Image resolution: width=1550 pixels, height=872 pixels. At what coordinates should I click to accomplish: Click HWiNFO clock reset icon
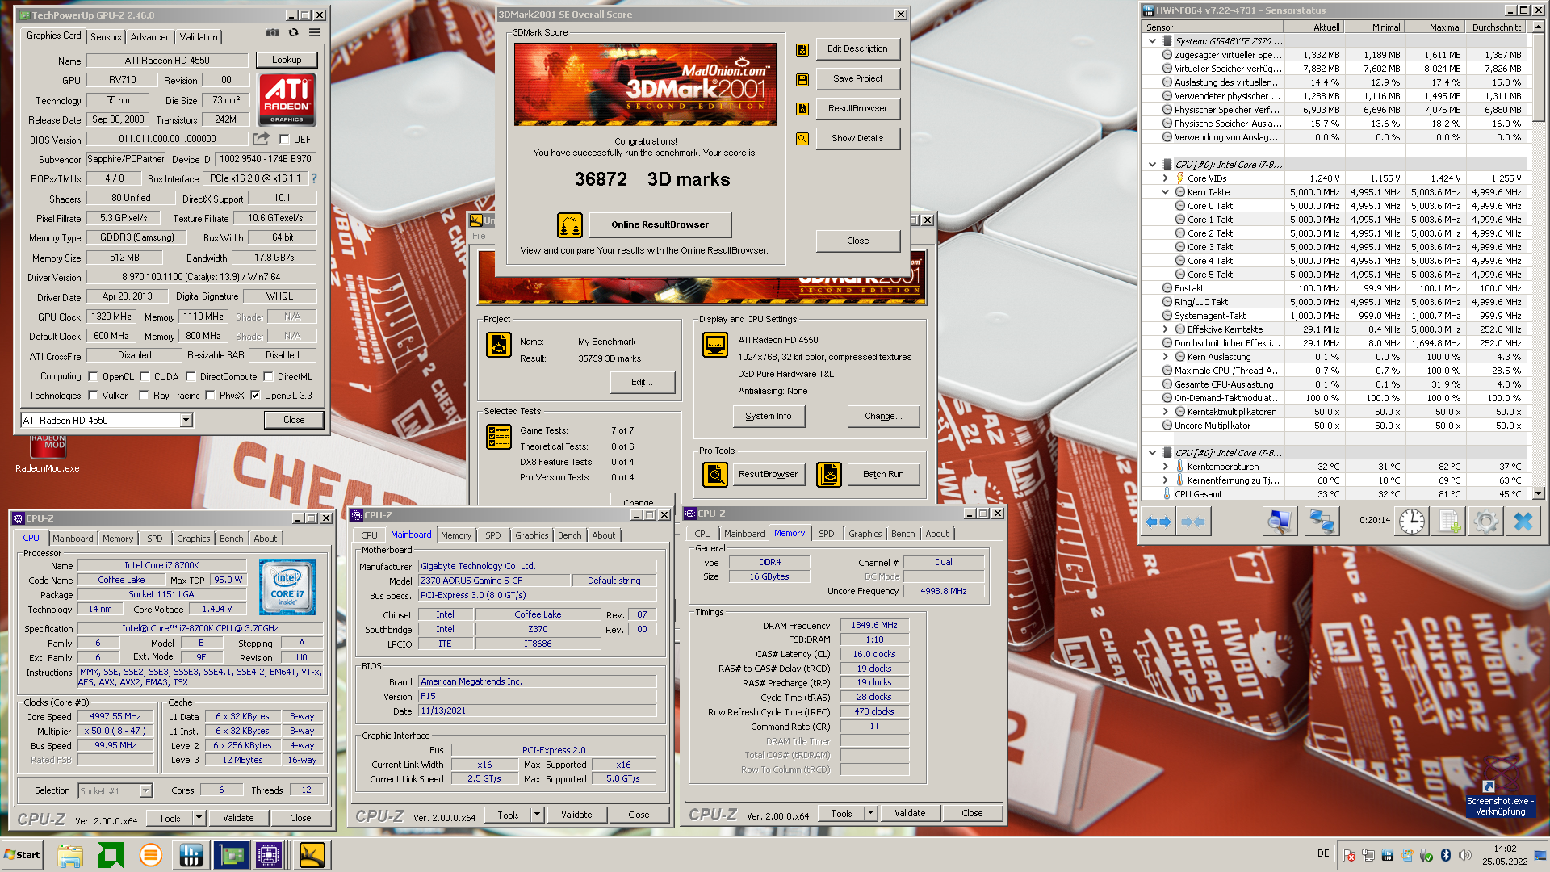pos(1411,522)
